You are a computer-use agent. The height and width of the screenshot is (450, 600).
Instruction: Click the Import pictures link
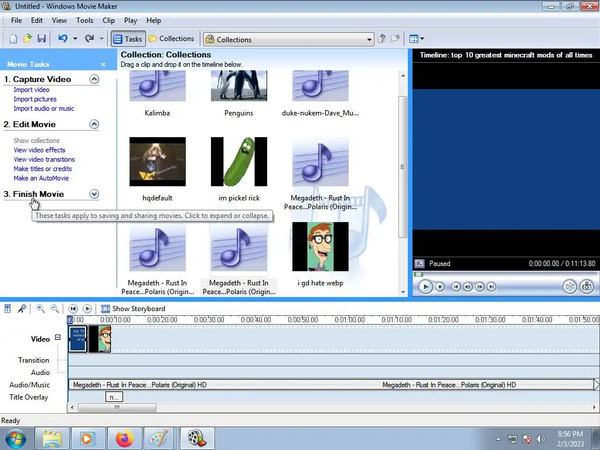coord(35,99)
